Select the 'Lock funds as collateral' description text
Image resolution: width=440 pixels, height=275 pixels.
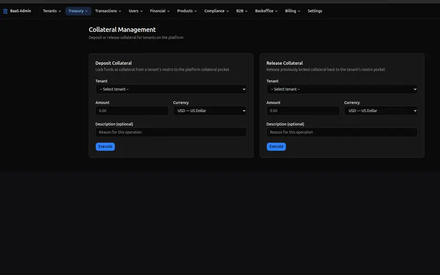tap(162, 70)
